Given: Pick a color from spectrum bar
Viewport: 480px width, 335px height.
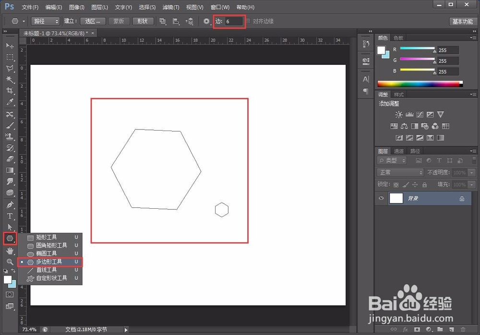Looking at the screenshot, I should tap(420, 84).
